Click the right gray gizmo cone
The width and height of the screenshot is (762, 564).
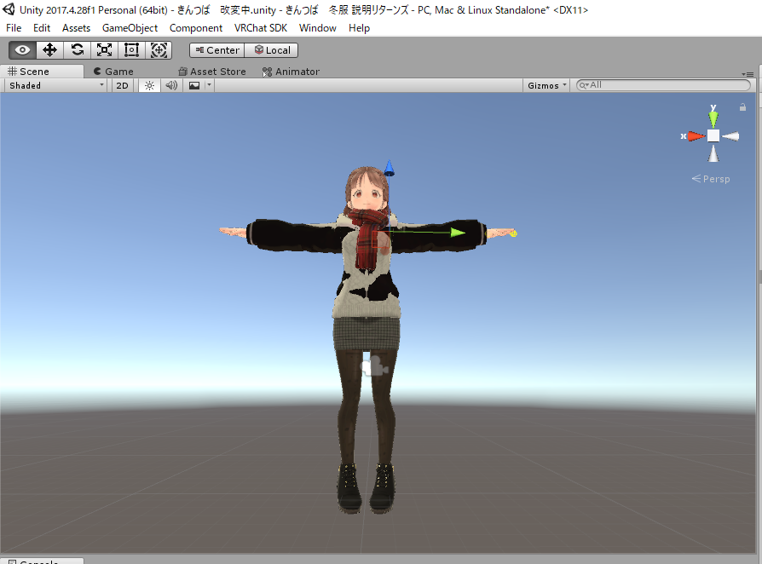coord(730,136)
